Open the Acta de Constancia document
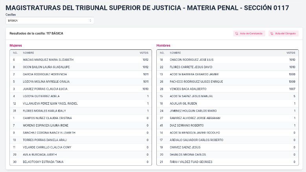 pos(249,33)
